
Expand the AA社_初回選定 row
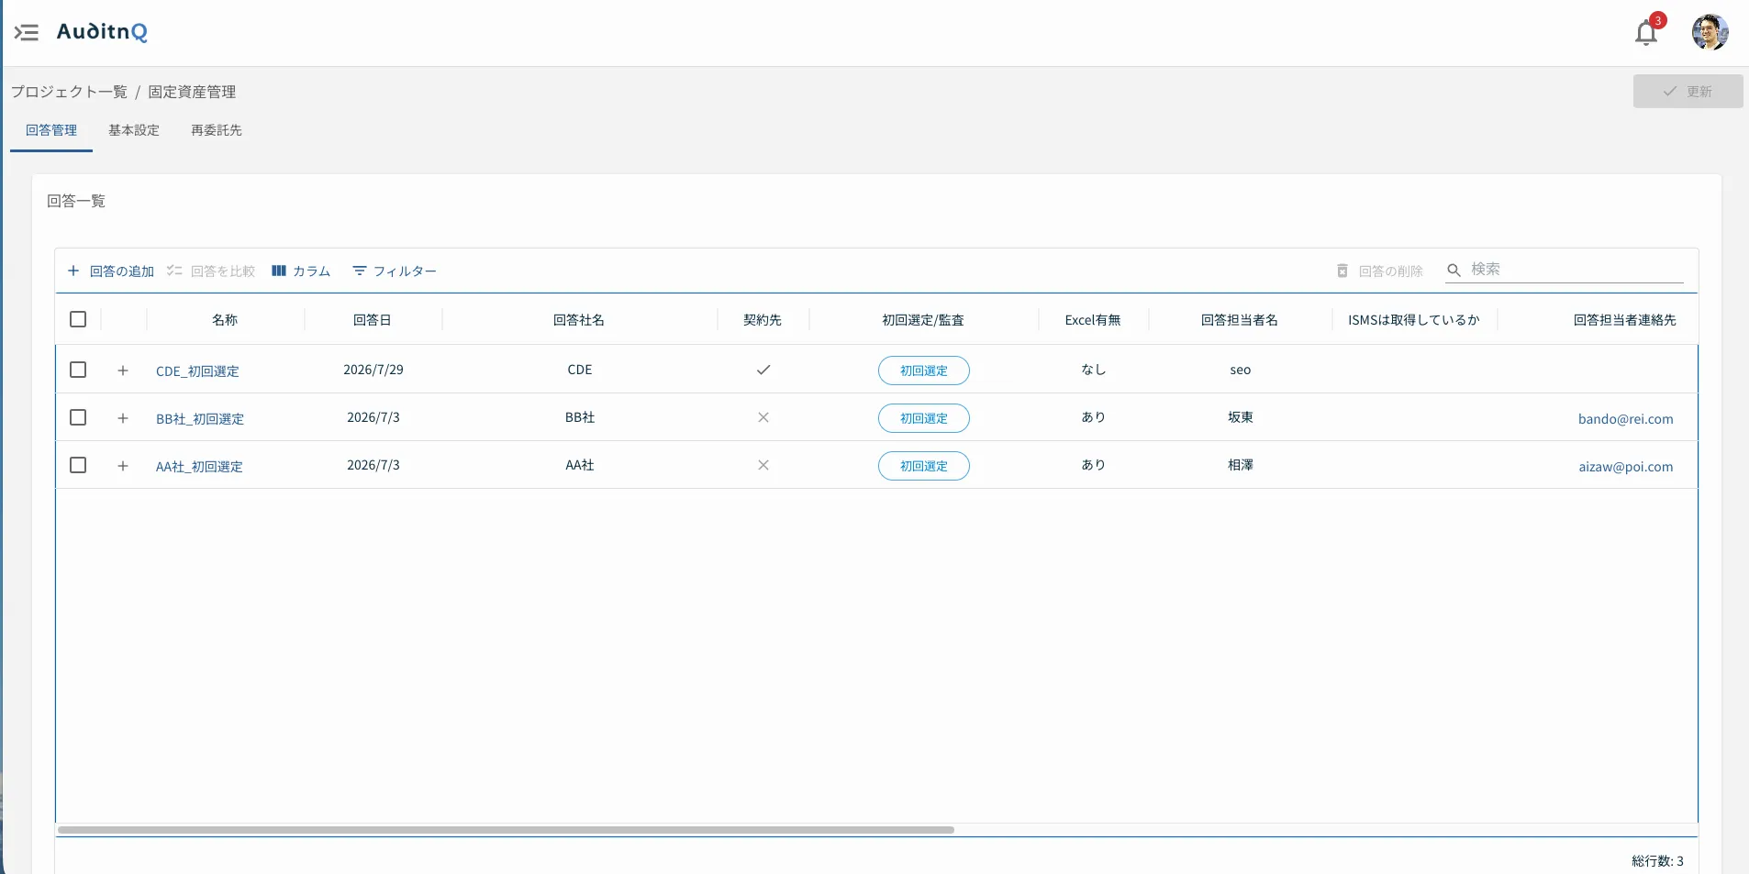pos(123,466)
